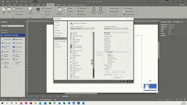Select the Team Frame shape
The height and width of the screenshot is (105, 187).
(17, 52)
